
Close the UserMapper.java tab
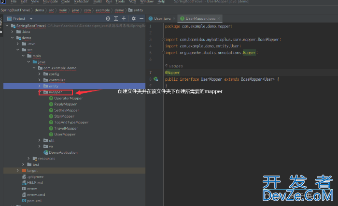tap(219, 18)
